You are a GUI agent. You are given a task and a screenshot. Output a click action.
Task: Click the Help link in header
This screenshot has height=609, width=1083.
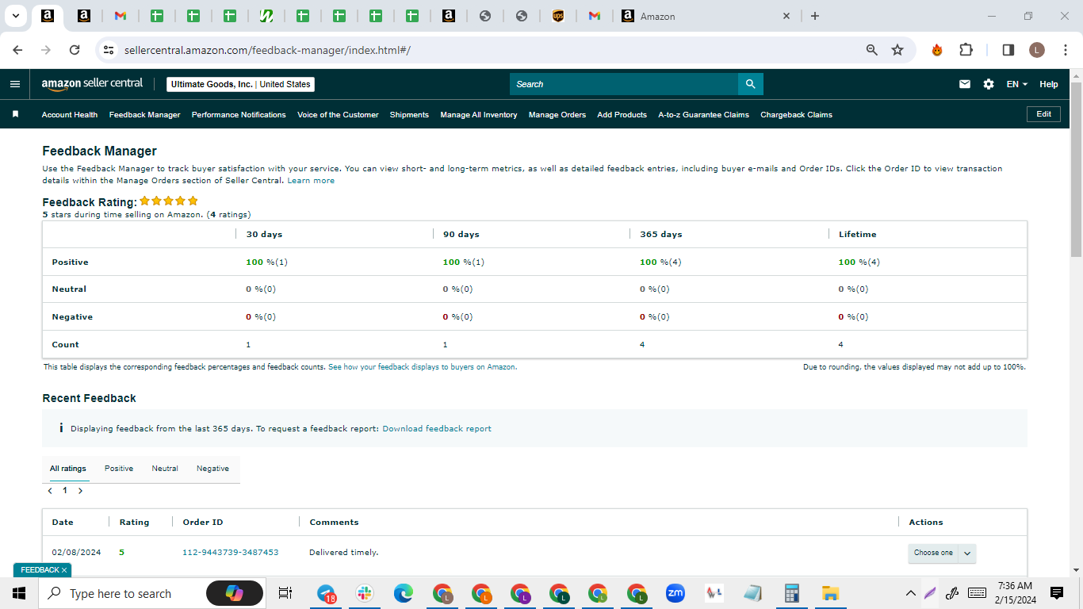point(1049,84)
